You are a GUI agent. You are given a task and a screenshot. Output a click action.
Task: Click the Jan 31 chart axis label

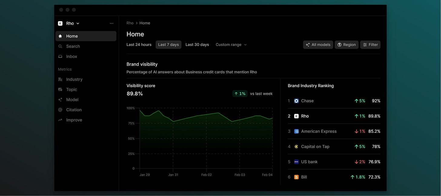point(173,175)
